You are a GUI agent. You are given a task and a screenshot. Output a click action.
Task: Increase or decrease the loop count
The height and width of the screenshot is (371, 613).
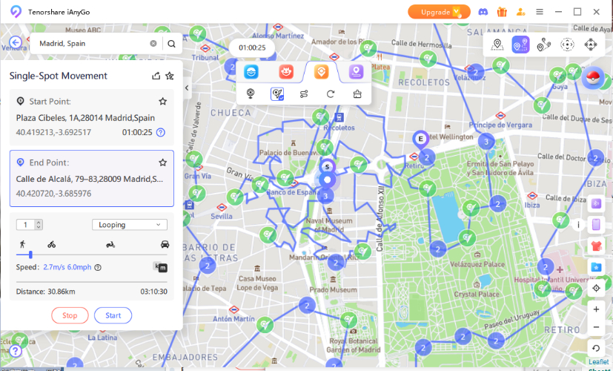(x=38, y=225)
